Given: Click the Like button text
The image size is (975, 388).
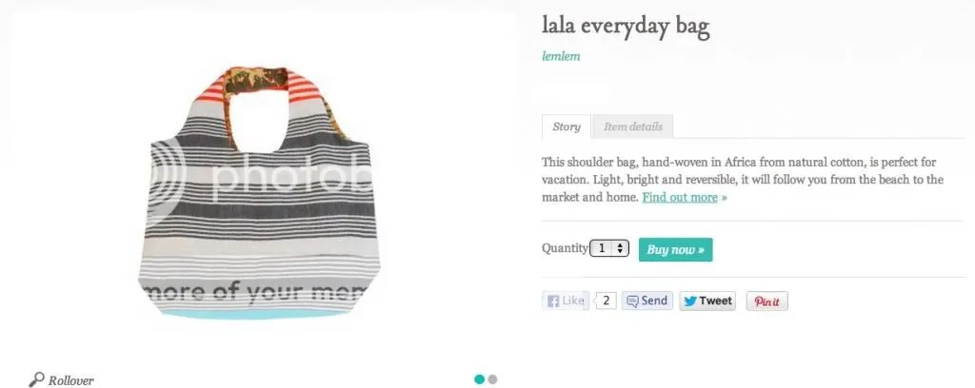Looking at the screenshot, I should [x=572, y=301].
